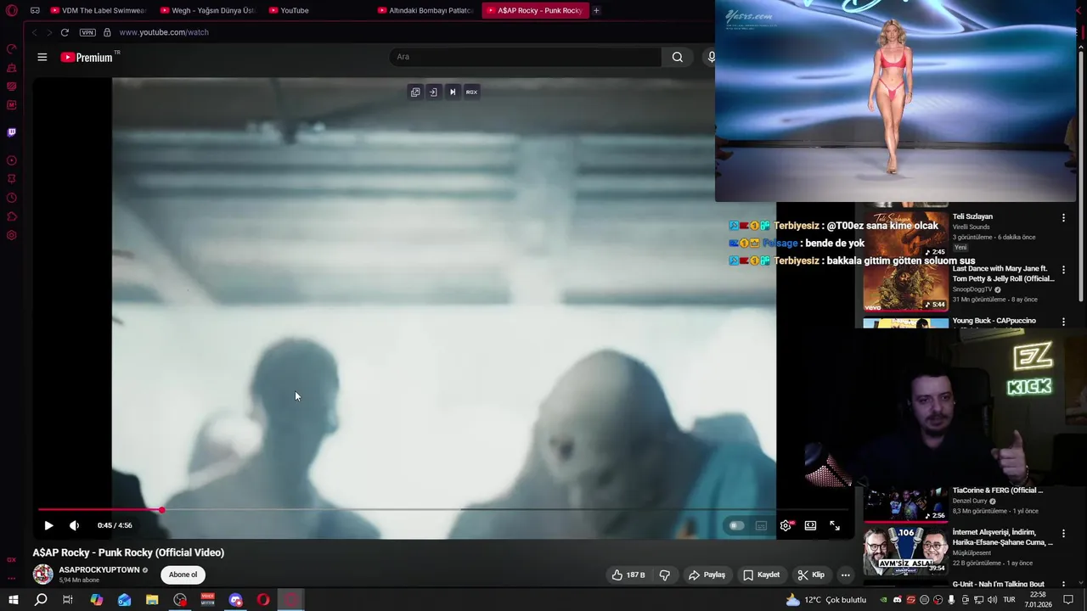This screenshot has height=611, width=1087.
Task: Open the volume speaker icon in the system tray
Action: (992, 600)
